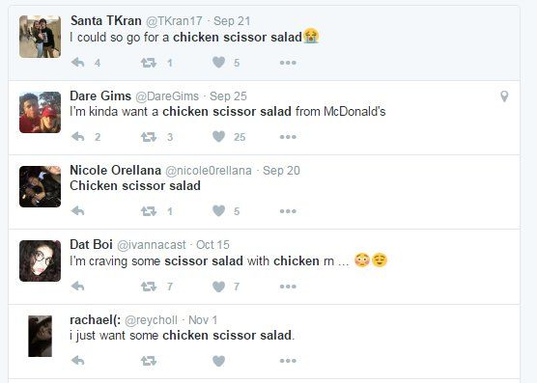Viewport: 537px width, 383px height.
Task: Open the Nov 1 timestamp on rachael(:'s tweet
Action: tap(203, 320)
